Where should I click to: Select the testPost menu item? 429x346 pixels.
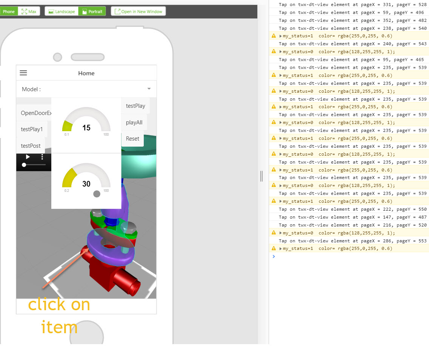[x=31, y=145]
